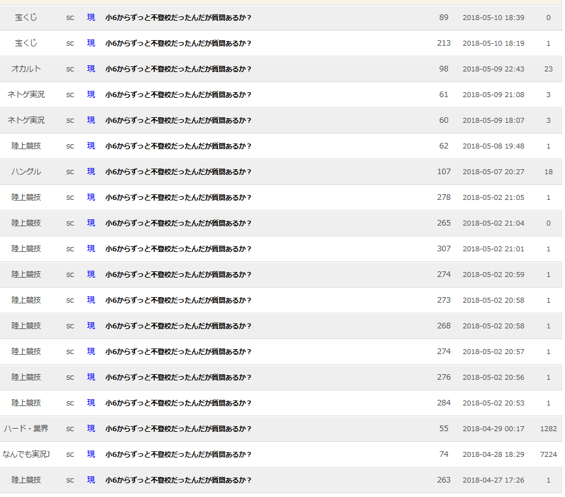Viewport: 565px width, 497px height.
Task: Click the ハード・業界 board name
Action: (x=26, y=429)
